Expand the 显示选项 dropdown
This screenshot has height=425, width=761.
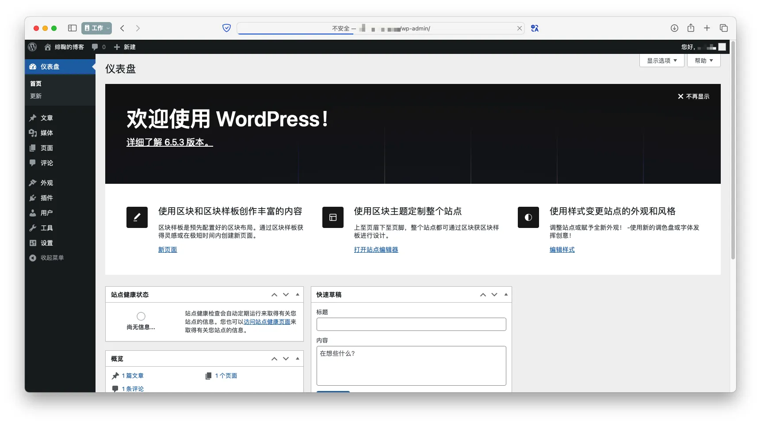click(x=662, y=61)
